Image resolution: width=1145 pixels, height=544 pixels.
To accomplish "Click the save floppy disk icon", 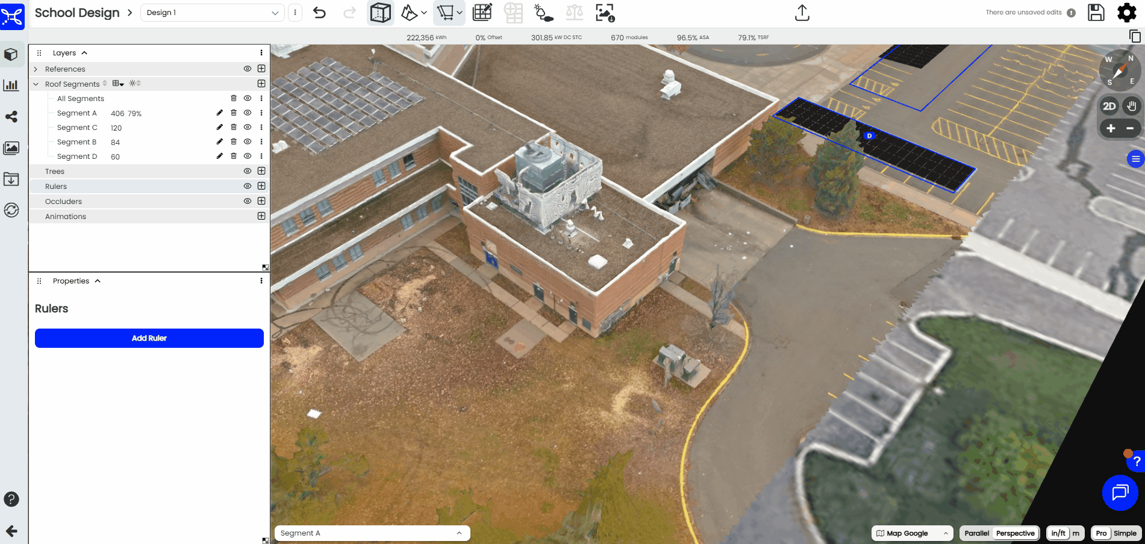I will [1096, 13].
